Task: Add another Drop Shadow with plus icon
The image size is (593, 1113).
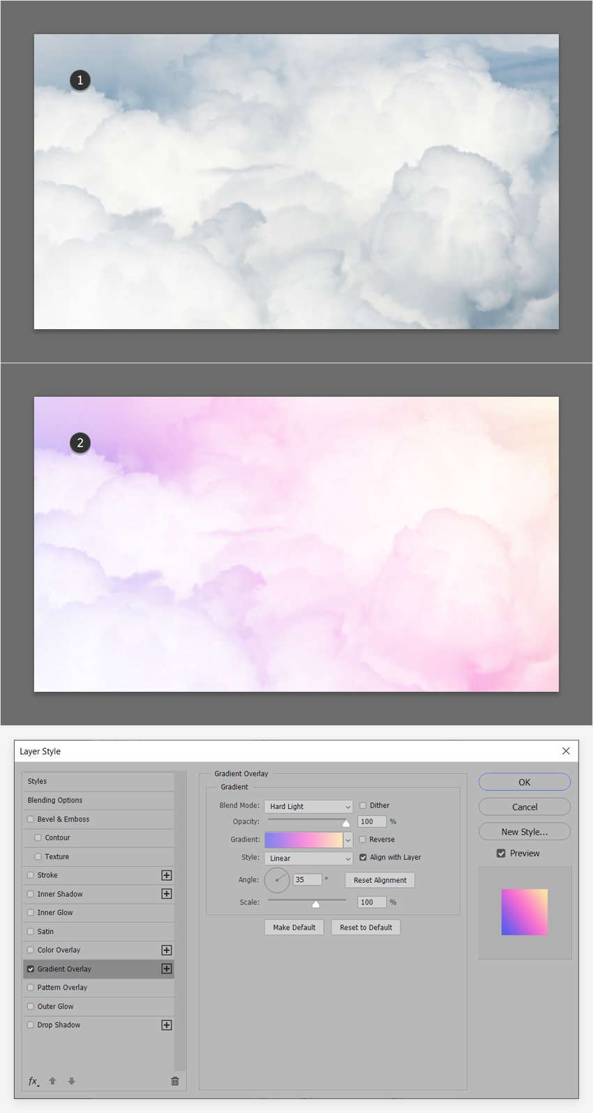Action: pyautogui.click(x=167, y=1025)
